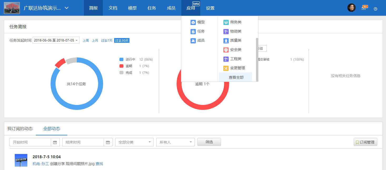Click the 安全类 shield icon
The width and height of the screenshot is (386, 170).
[x=226, y=50]
